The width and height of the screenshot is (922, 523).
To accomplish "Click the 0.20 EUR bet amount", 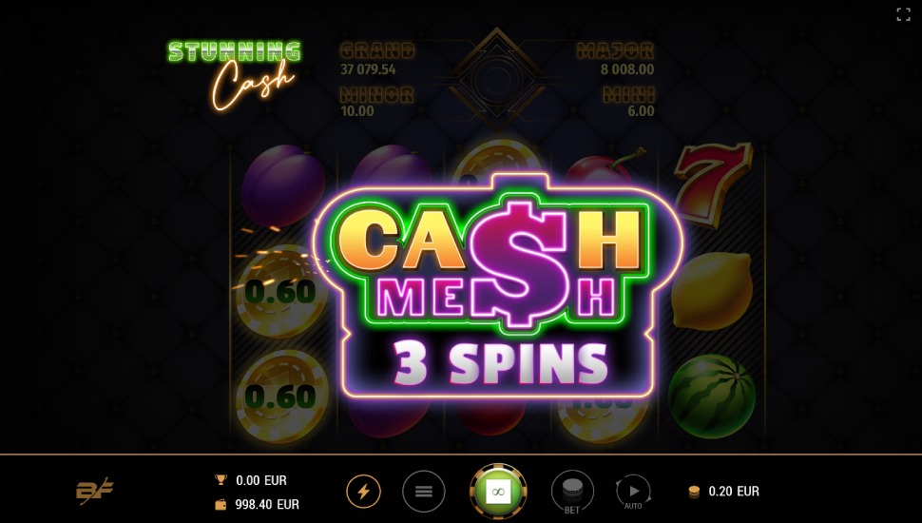I will (x=734, y=492).
